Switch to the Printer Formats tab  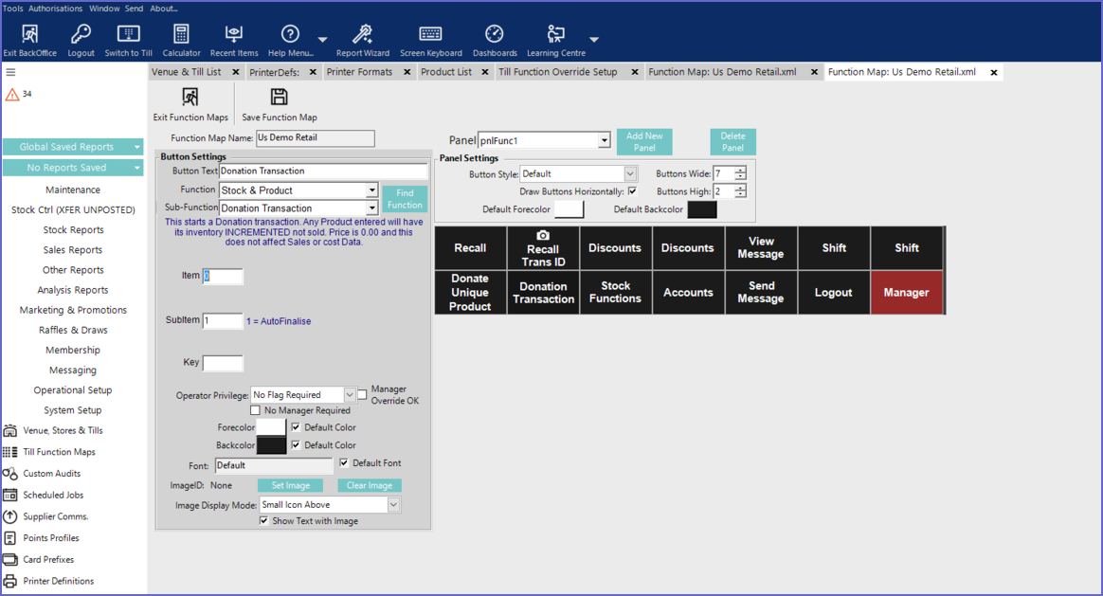(359, 72)
